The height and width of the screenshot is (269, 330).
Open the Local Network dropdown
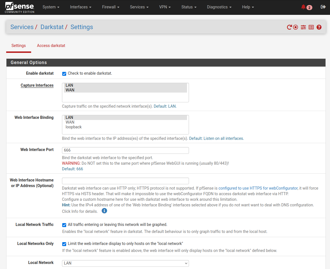tap(125, 263)
